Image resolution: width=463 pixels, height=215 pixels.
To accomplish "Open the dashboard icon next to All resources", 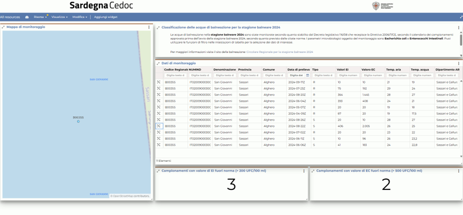I will pyautogui.click(x=27, y=17).
